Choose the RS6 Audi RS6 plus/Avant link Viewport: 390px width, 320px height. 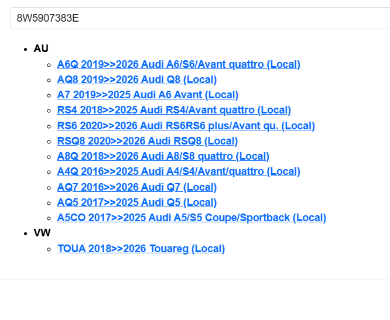[x=186, y=126]
